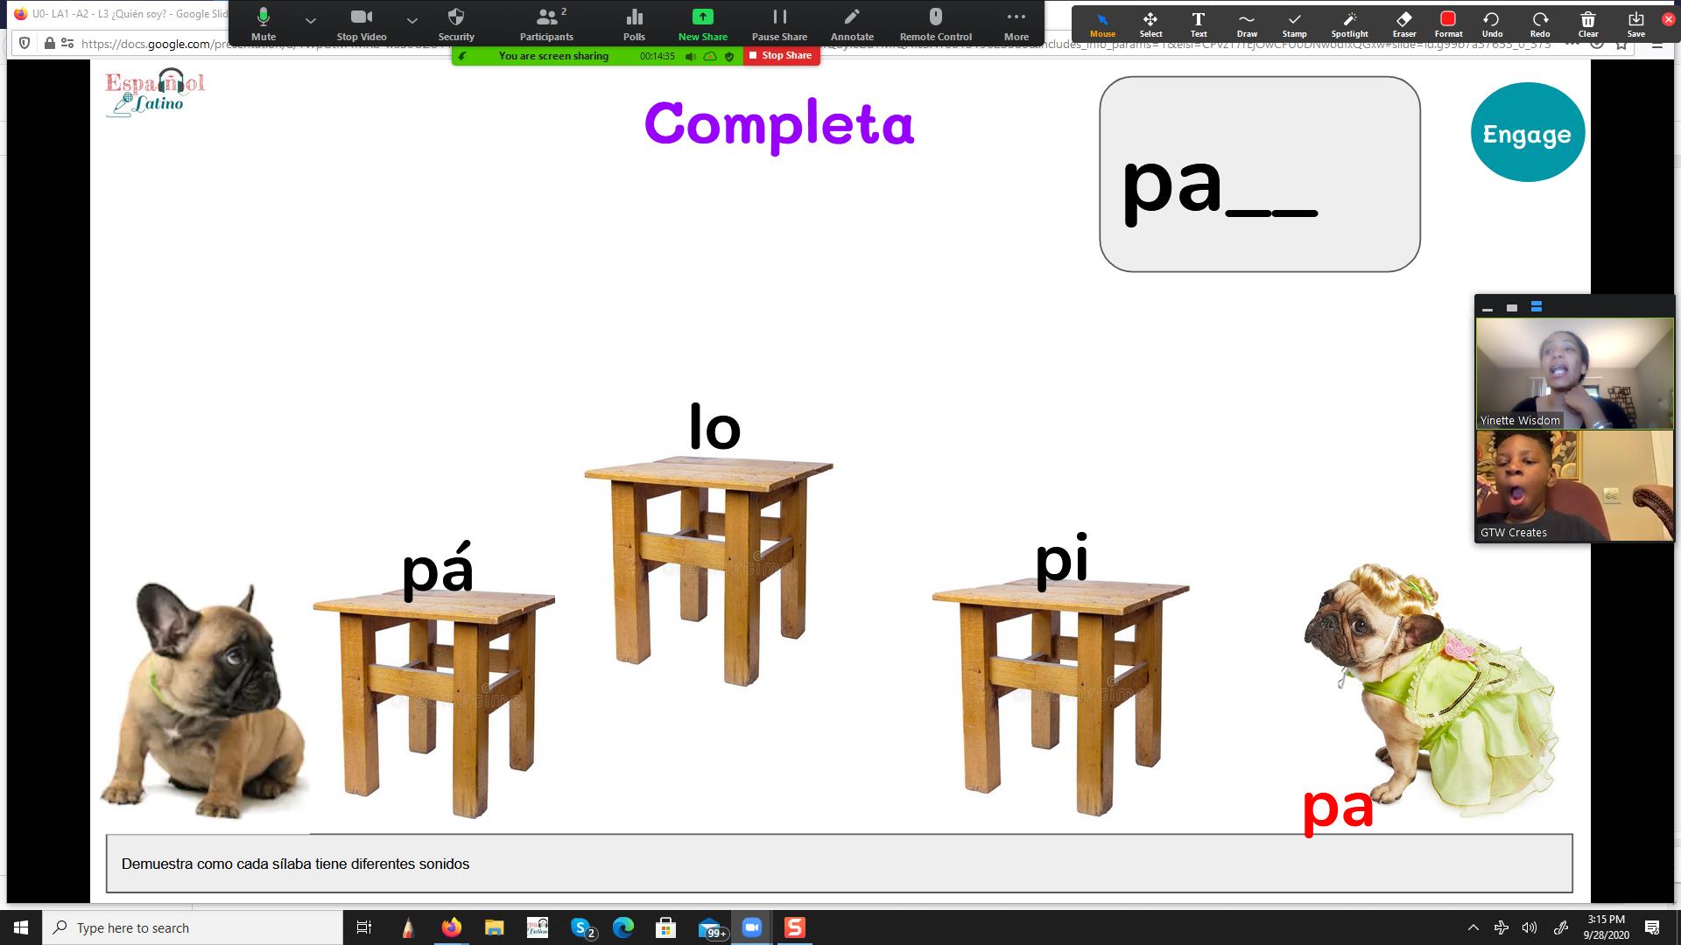Image resolution: width=1681 pixels, height=945 pixels.
Task: Choose the Stamp annotation tool
Action: 1294,24
